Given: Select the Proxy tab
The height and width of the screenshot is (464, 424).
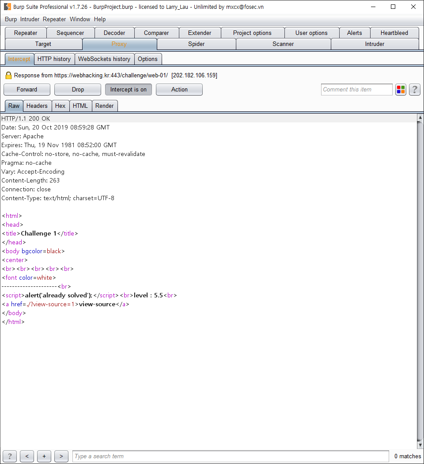Looking at the screenshot, I should tap(119, 44).
